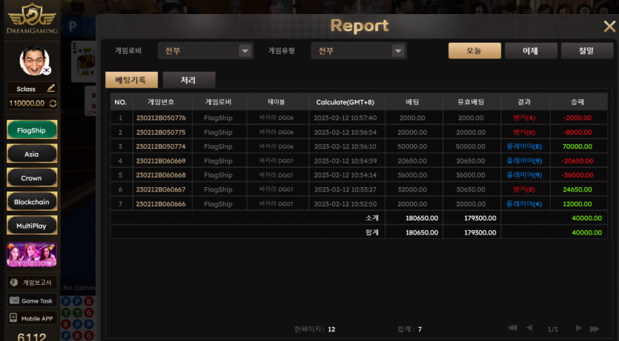Open game number 230212B060667
Viewport: 619px width, 341px height.
[161, 189]
